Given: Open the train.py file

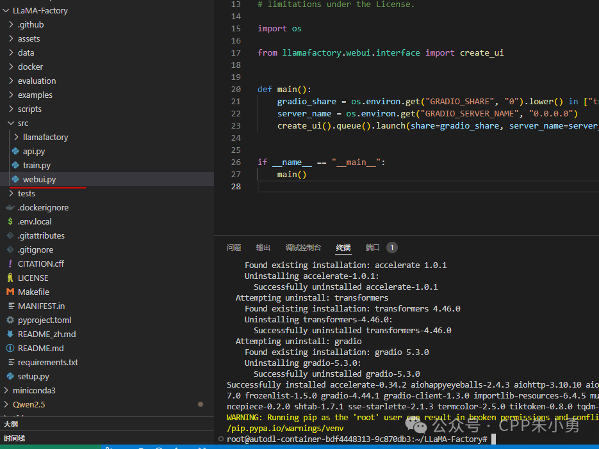Looking at the screenshot, I should point(37,166).
